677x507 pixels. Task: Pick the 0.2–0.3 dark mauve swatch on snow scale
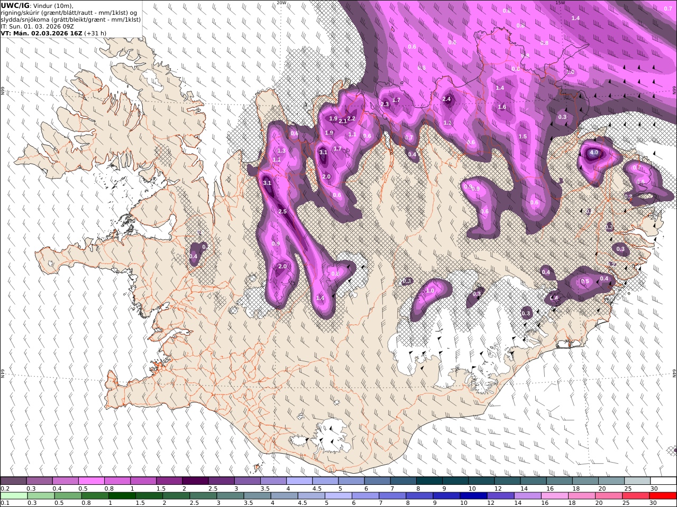pos(13,481)
